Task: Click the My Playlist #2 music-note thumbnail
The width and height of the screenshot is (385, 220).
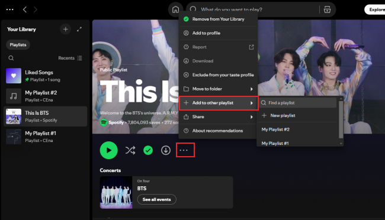Action: pyautogui.click(x=14, y=96)
